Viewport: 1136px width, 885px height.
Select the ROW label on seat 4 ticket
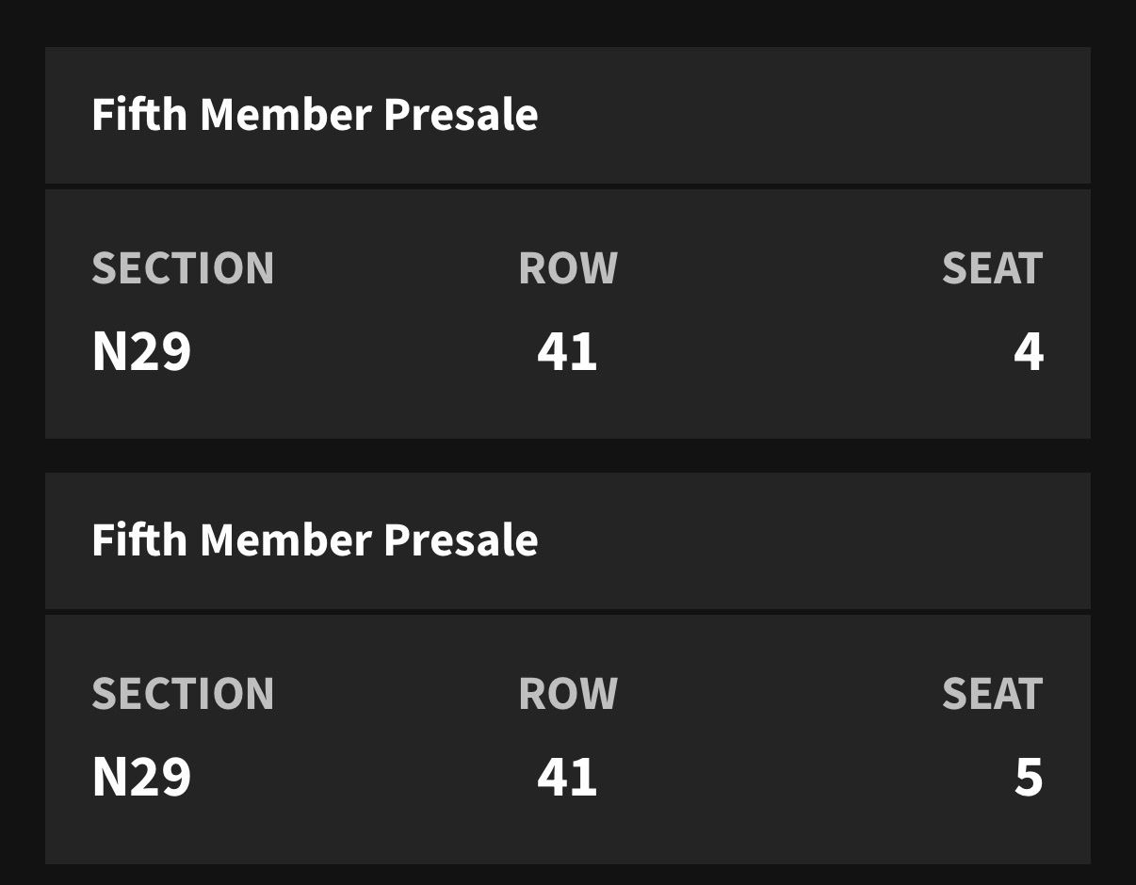568,268
